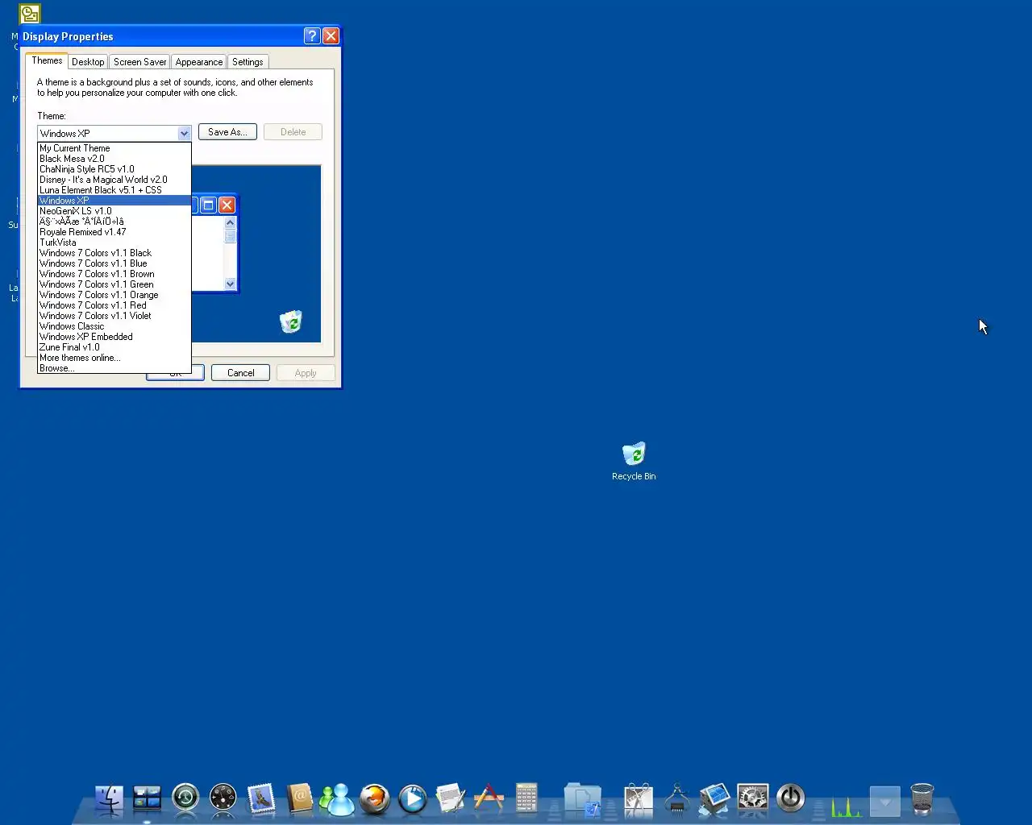Open Finder from the dock
1032x825 pixels.
109,799
